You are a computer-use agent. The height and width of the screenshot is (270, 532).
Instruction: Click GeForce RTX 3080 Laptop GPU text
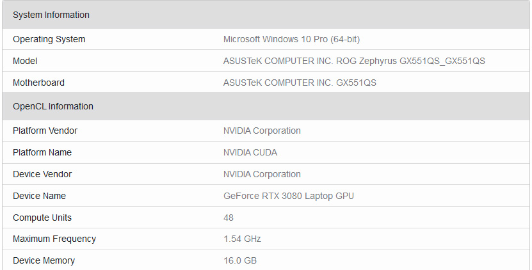(x=288, y=196)
